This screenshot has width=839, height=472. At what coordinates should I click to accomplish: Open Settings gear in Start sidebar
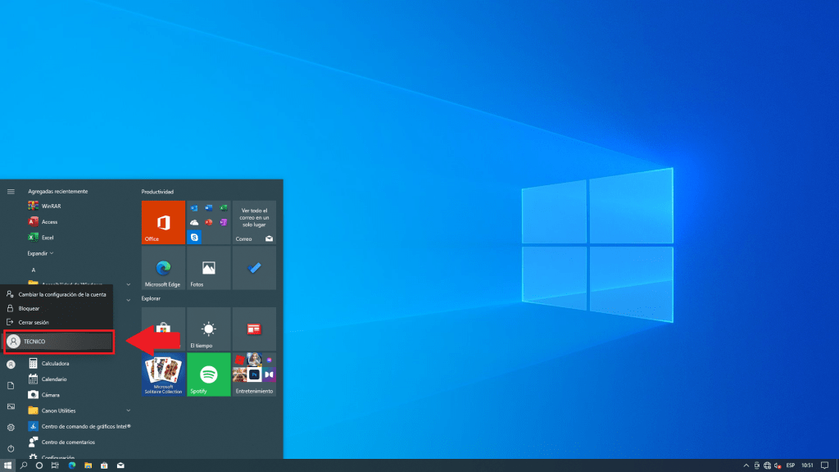coord(11,427)
